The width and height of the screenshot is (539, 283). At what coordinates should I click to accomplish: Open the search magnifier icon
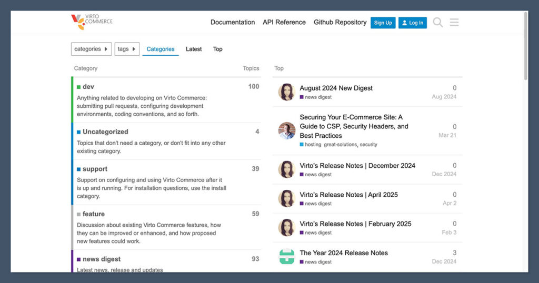pos(437,22)
